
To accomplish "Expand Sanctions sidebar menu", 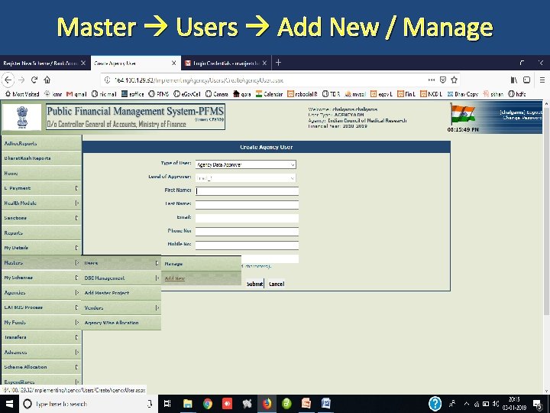I will pos(41,218).
